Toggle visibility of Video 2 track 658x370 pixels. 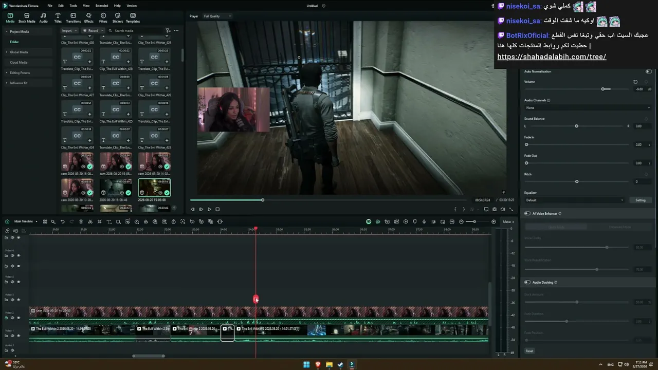tap(19, 318)
